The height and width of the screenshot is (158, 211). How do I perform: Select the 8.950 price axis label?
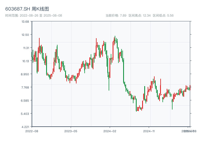25,74
